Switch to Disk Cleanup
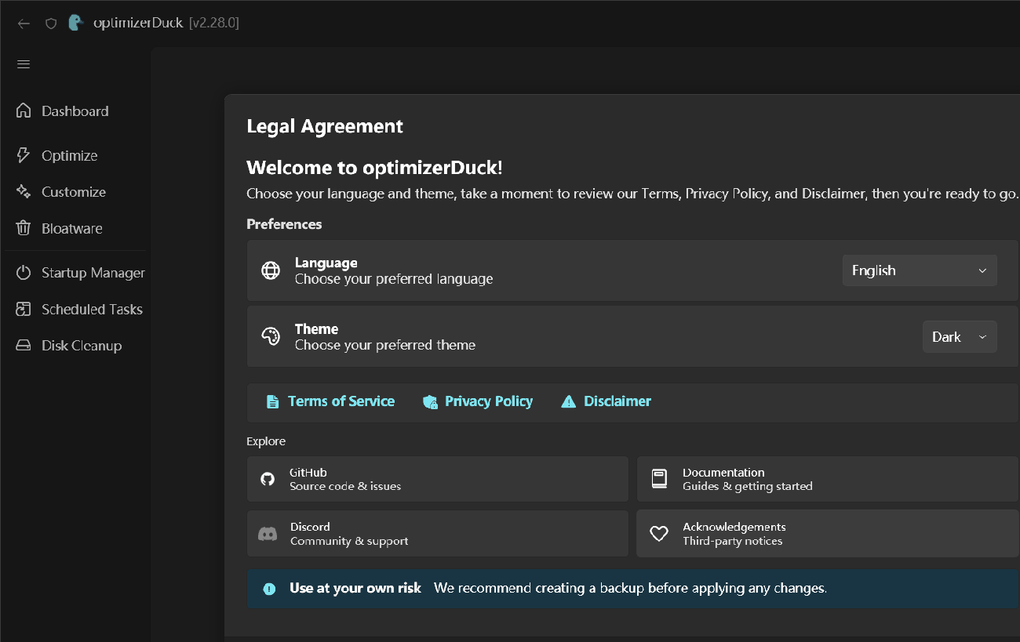This screenshot has height=642, width=1020. pos(75,346)
